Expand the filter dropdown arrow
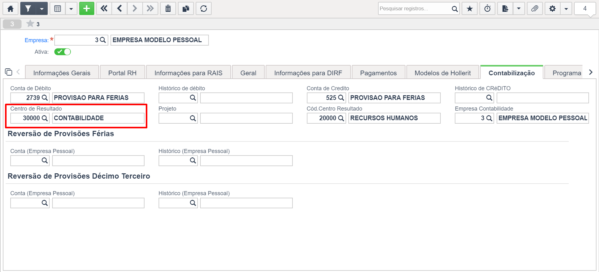Viewport: 599px width, 272px height. (x=42, y=8)
